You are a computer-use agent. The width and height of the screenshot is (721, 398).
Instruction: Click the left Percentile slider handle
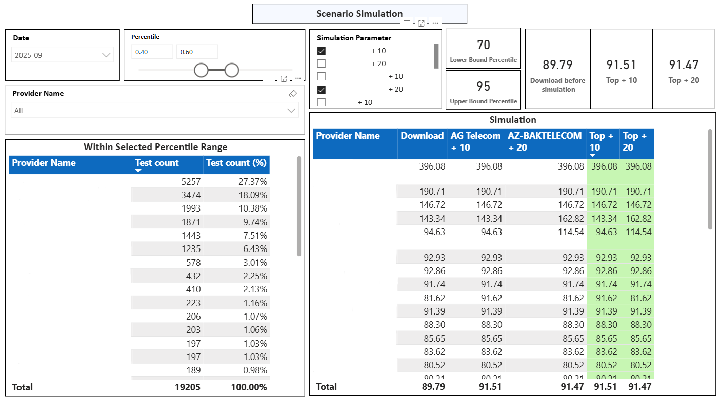pyautogui.click(x=201, y=70)
